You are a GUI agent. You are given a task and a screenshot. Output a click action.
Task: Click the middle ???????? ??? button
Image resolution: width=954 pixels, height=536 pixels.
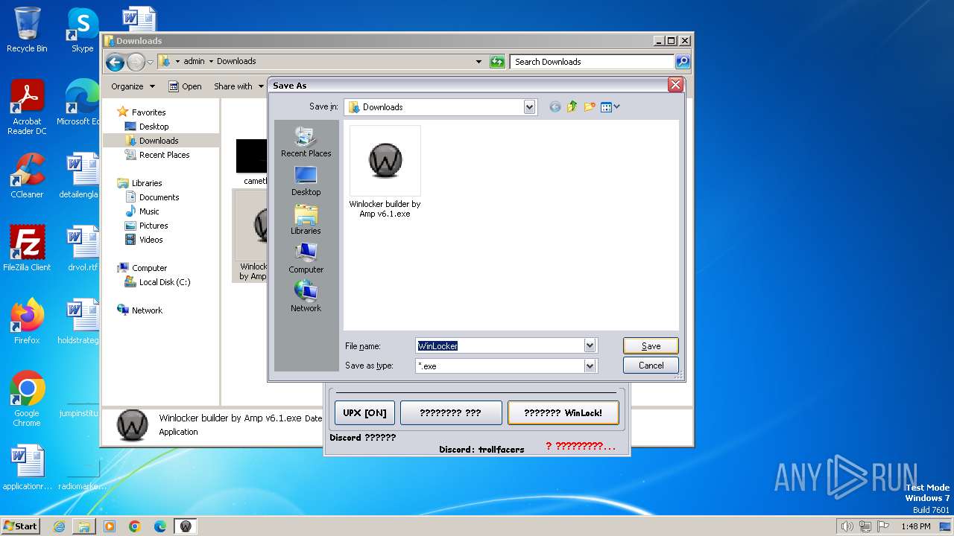(x=451, y=412)
